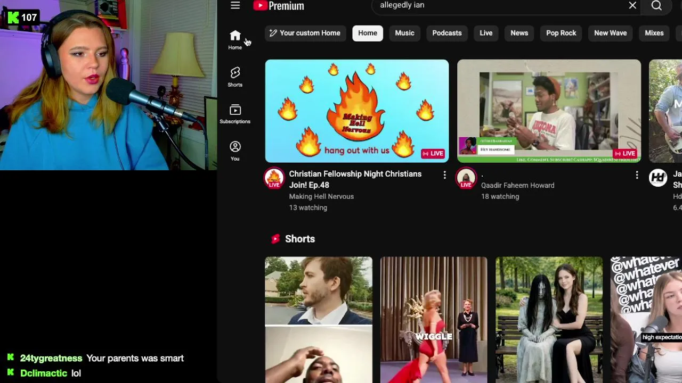Open the park bench women Short
Screen dimensions: 682x383
tap(549, 320)
